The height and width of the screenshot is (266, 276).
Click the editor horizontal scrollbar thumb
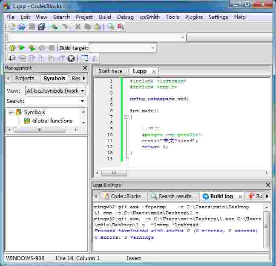click(x=114, y=173)
